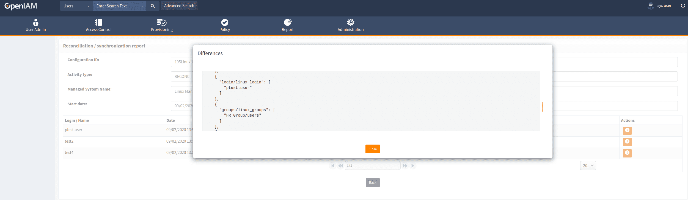
Task: Click the power logout icon
Action: coord(683,5)
